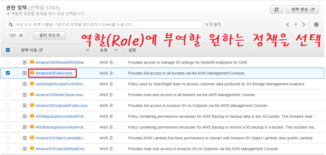Check the AmazonS3ReadOnlyAccess checkbox
Viewport: 326px width, 155px height.
pos(8,95)
